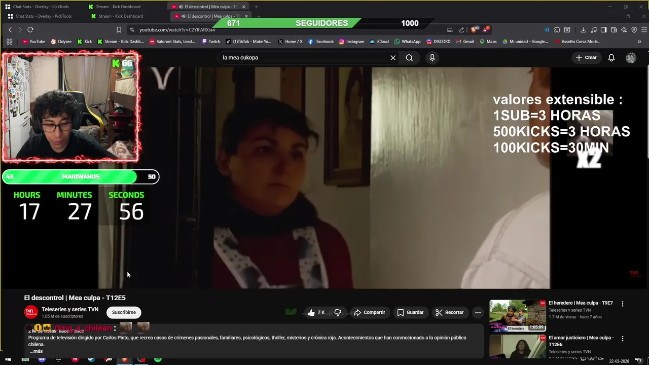The height and width of the screenshot is (365, 649).
Task: Click the youtube.com address bar URL
Action: point(177,30)
